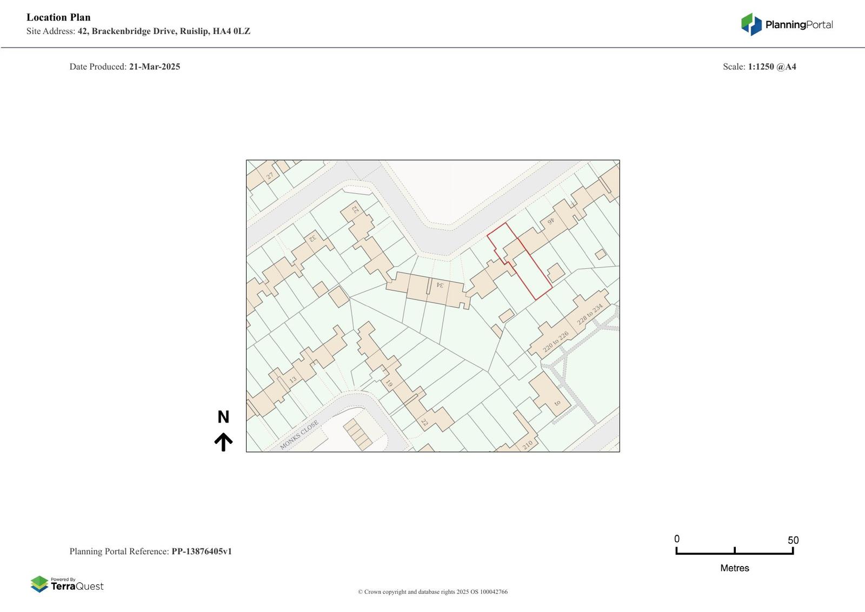Click the scale 1:1250 @A4 text
865x612 pixels.
pos(772,67)
